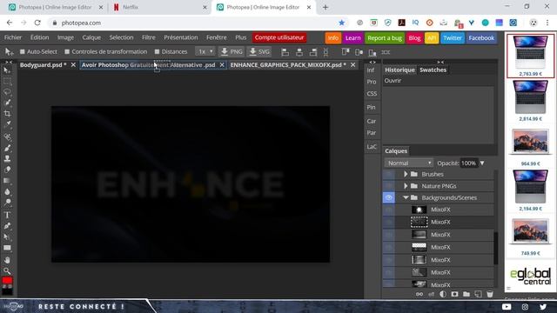Viewport: 557px width, 313px height.
Task: Expand the Nature PNGs folder
Action: click(406, 186)
